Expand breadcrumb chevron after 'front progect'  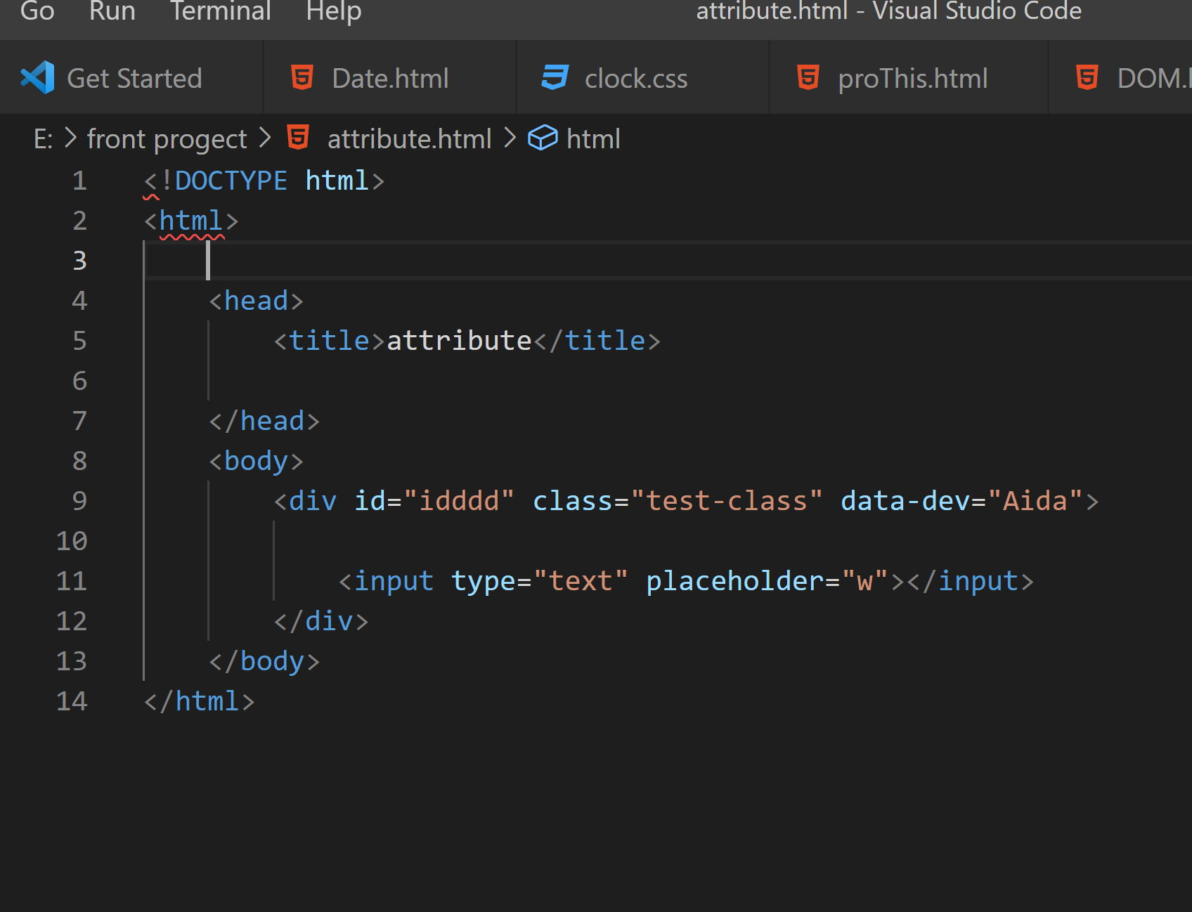pyautogui.click(x=264, y=138)
